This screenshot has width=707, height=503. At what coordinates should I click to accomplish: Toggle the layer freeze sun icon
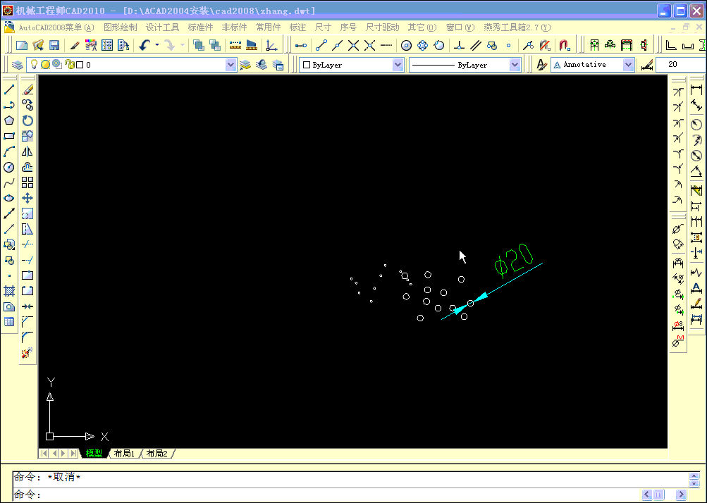point(45,64)
